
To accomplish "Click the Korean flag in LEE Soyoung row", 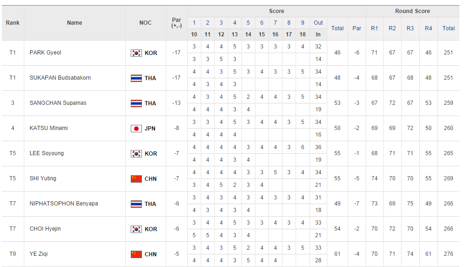I will [136, 154].
